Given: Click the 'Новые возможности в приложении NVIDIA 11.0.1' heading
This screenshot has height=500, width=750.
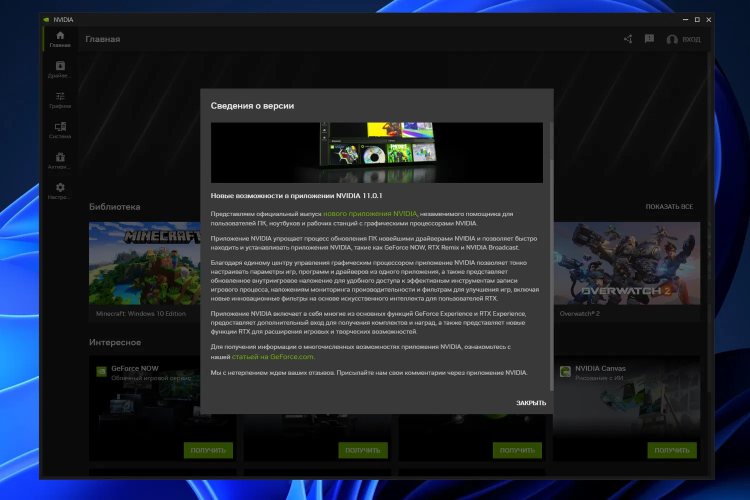Looking at the screenshot, I should [296, 196].
